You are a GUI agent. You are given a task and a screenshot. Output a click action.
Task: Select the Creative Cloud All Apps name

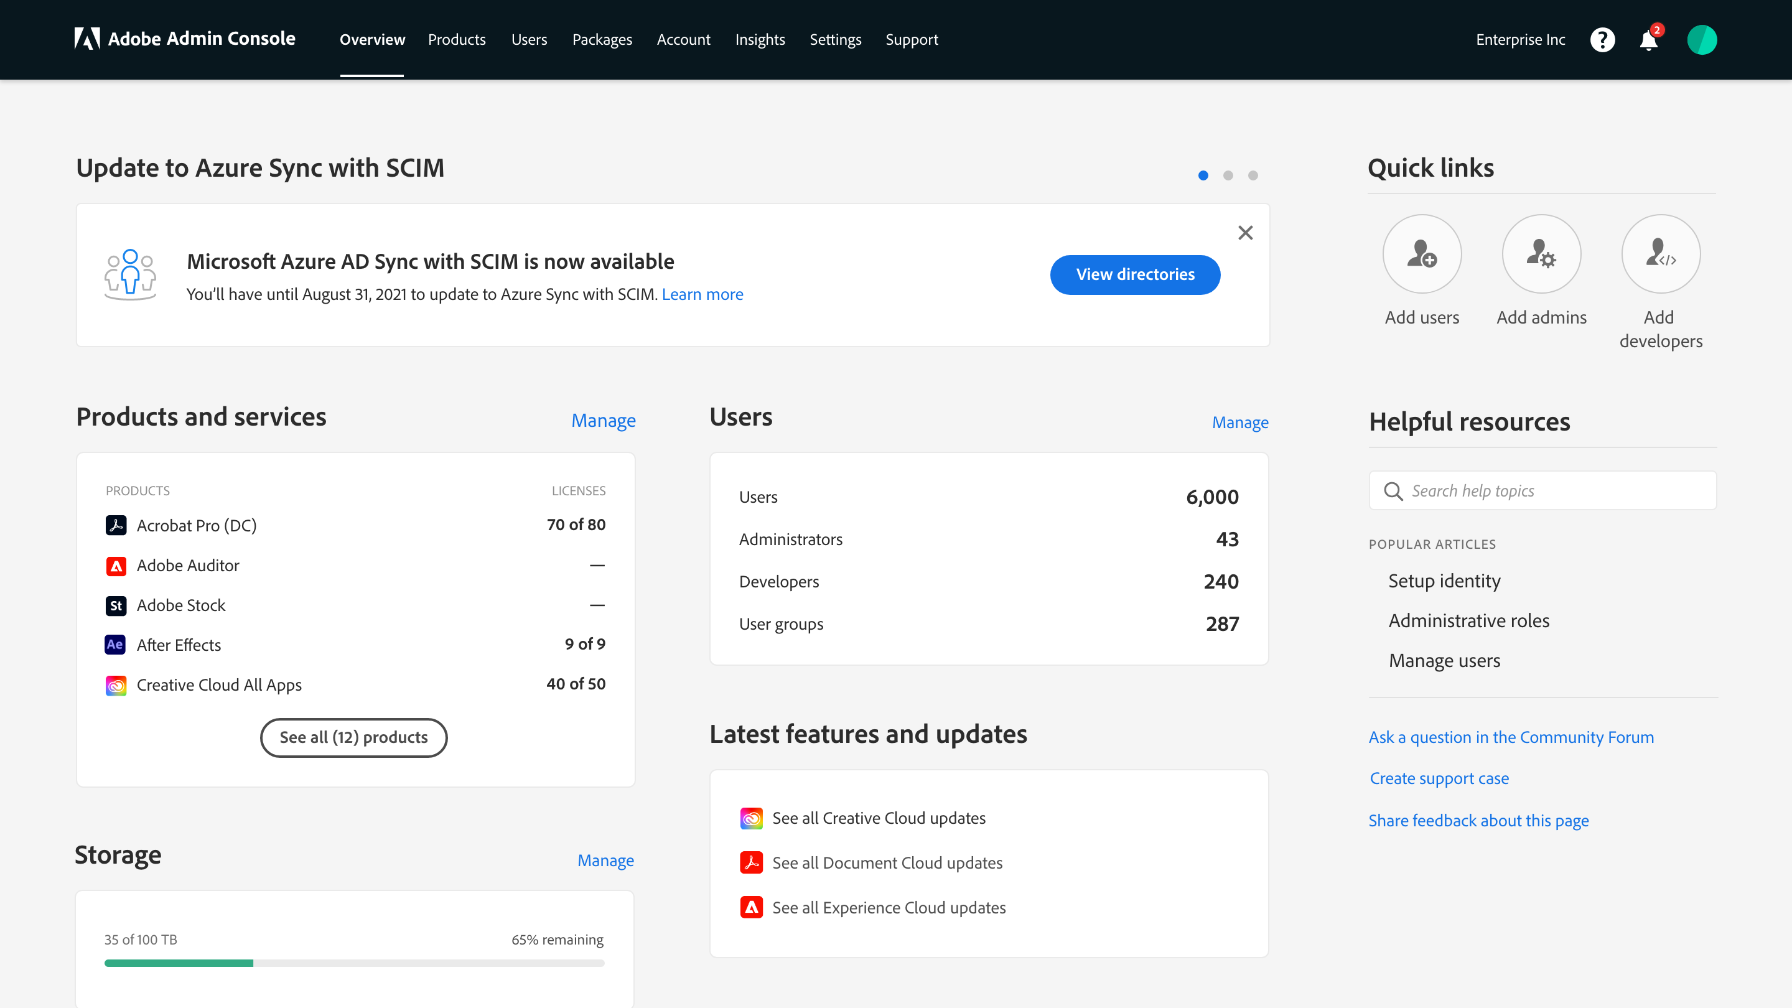[x=219, y=685]
